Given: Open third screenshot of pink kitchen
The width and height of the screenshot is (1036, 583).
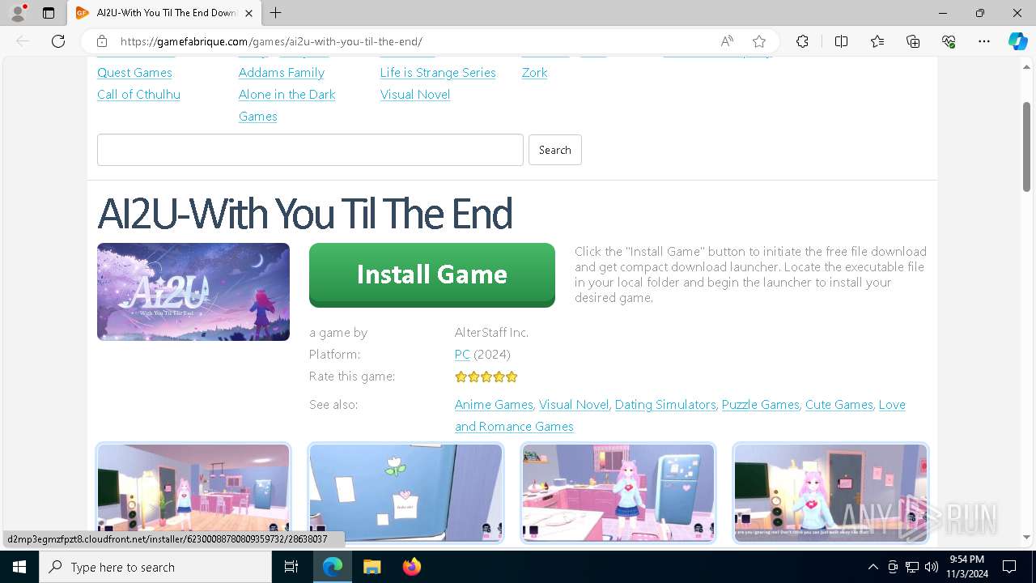Looking at the screenshot, I should click(x=618, y=492).
